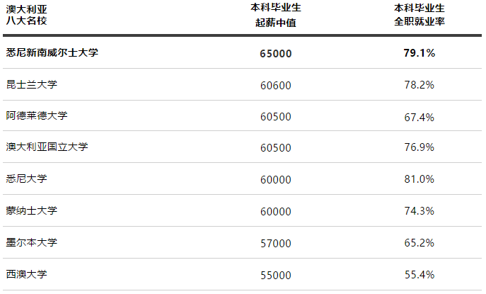This screenshot has height=294, width=486.
Task: Select the 澳大利亚国立大学 university name
Action: pyautogui.click(x=47, y=147)
